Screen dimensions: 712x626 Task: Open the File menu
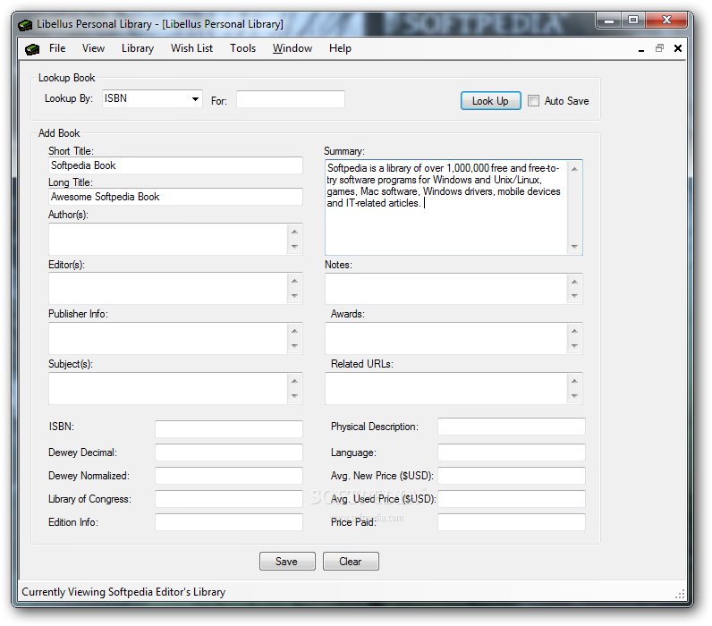[x=57, y=48]
